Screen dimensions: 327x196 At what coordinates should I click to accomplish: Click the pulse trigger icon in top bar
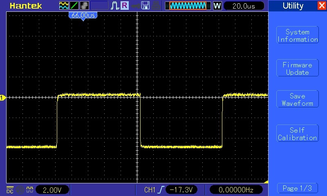pos(114,6)
